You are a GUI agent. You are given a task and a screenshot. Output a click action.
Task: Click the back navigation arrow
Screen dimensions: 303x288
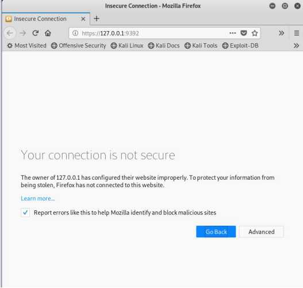click(x=10, y=33)
